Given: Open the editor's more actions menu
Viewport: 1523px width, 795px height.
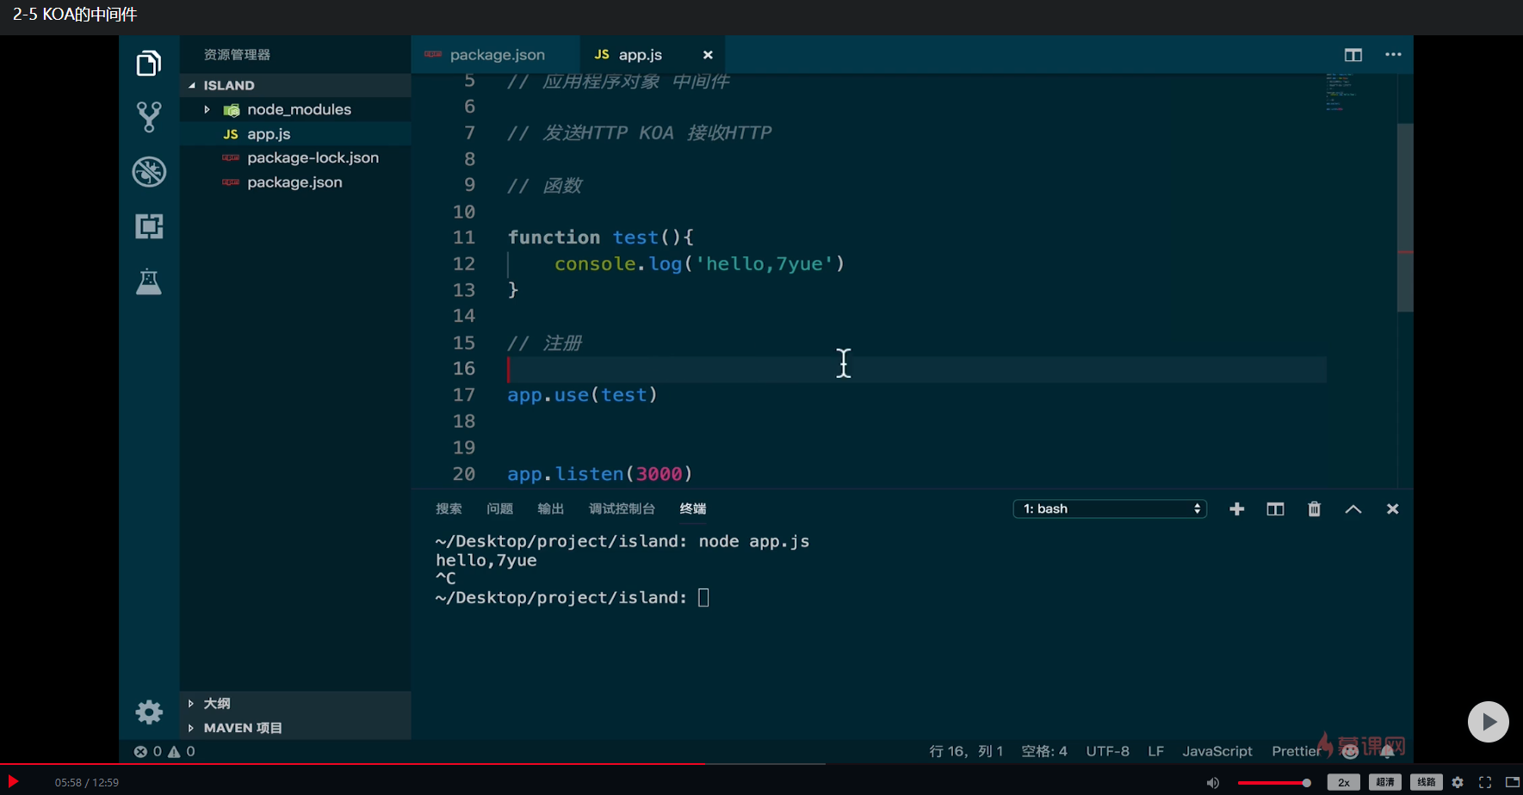Looking at the screenshot, I should (x=1393, y=55).
